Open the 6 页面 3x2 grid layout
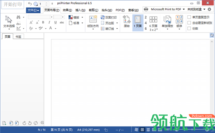215x133 pixels. coord(153,23)
